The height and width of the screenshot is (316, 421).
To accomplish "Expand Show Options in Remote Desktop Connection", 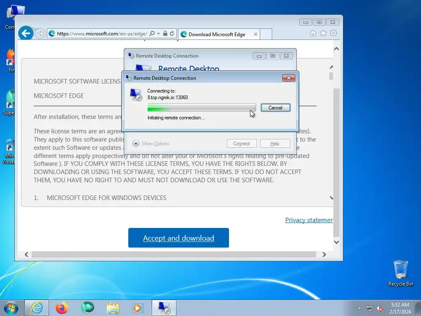I will click(151, 144).
